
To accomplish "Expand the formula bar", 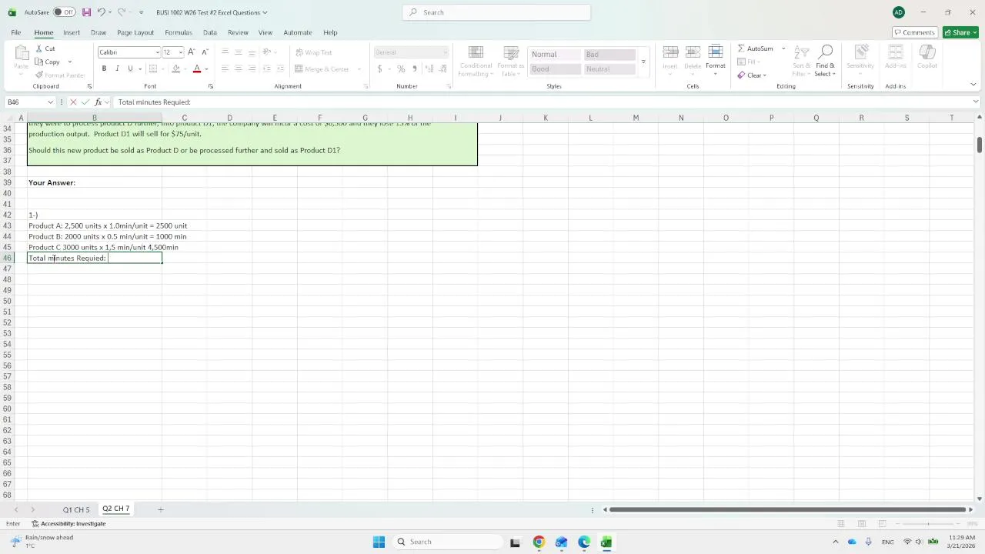I will (976, 102).
